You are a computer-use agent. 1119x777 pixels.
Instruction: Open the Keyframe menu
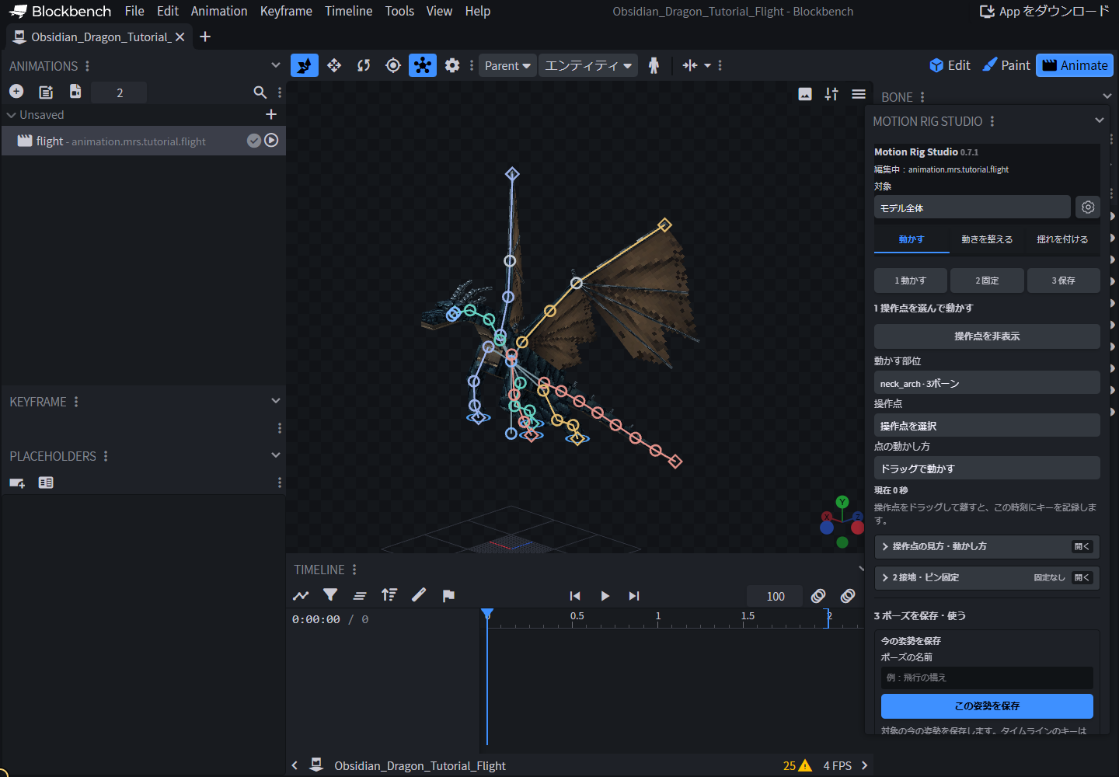click(x=286, y=11)
